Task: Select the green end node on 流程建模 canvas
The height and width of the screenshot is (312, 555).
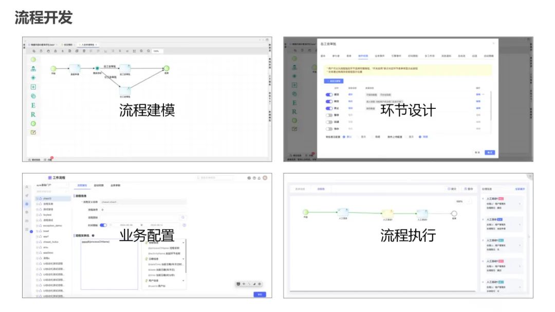Action: click(x=166, y=68)
